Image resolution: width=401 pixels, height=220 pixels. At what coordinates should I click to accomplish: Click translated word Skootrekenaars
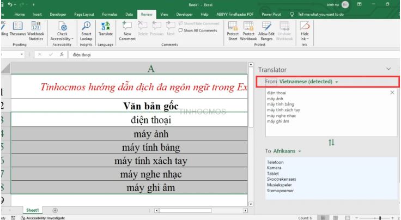[282, 179]
